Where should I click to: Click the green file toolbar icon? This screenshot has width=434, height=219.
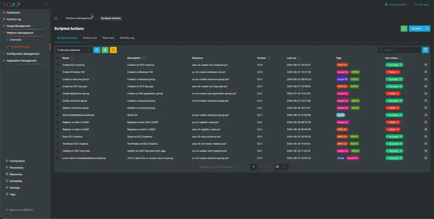pos(105,50)
